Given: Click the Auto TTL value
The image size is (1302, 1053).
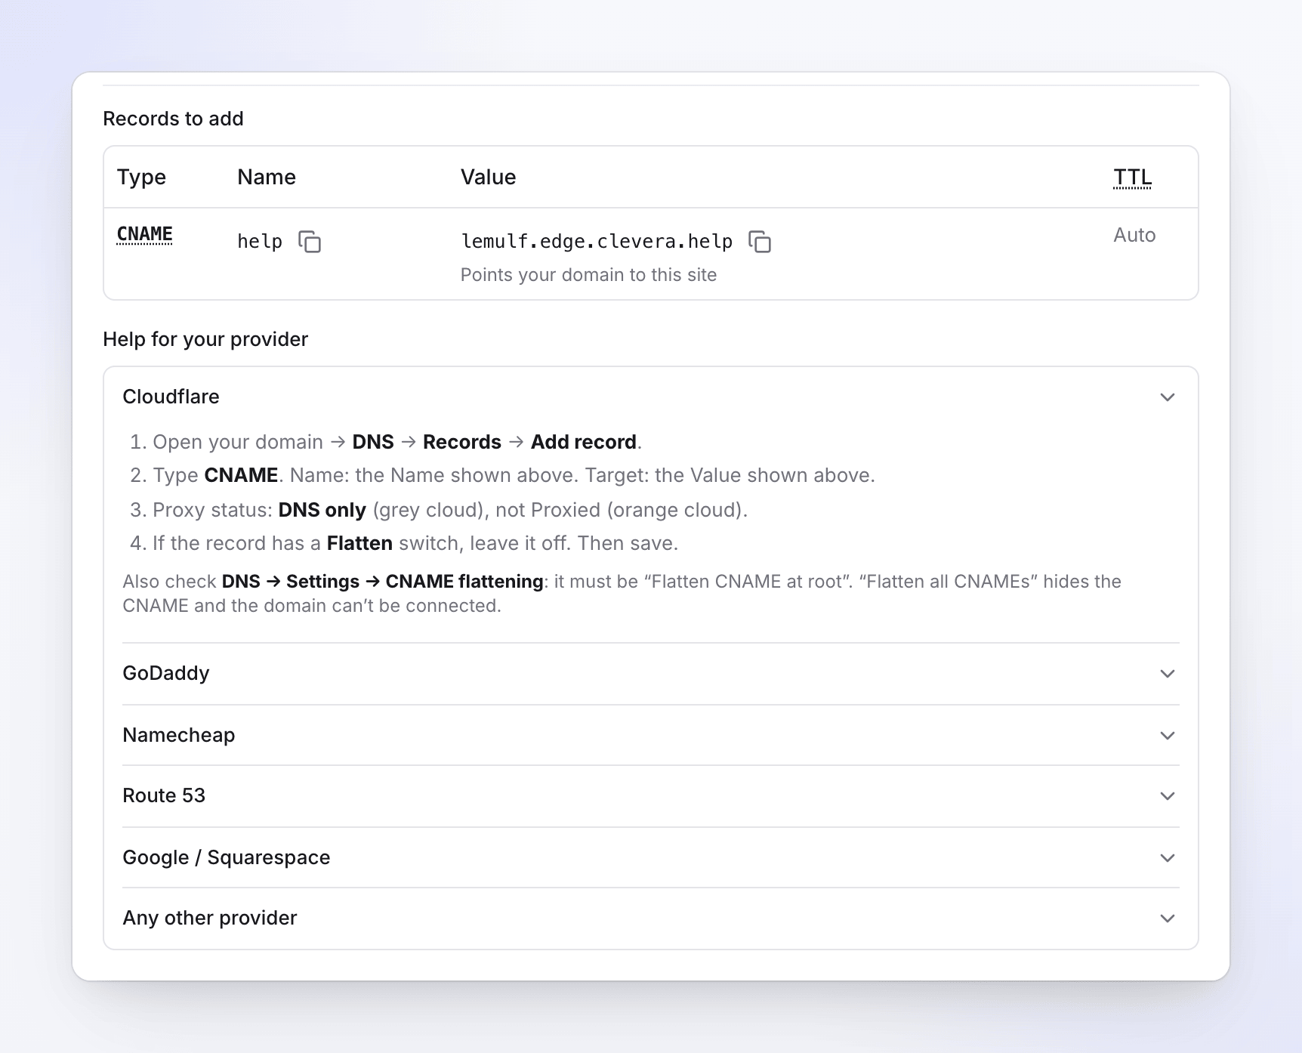Looking at the screenshot, I should click(1134, 235).
